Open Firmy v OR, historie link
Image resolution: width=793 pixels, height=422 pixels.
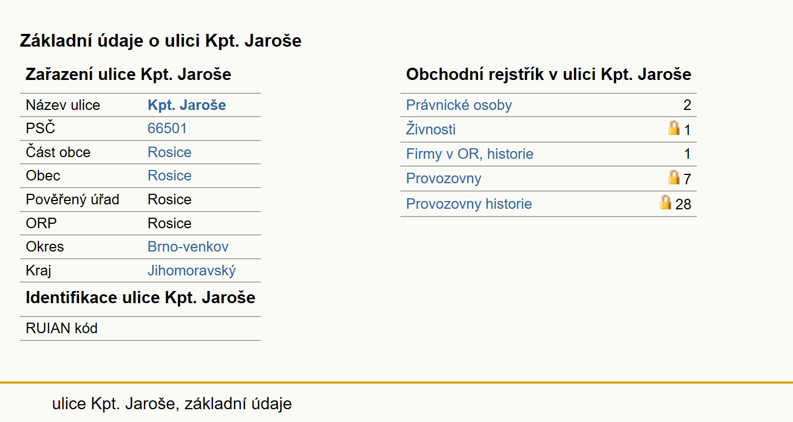pos(470,154)
